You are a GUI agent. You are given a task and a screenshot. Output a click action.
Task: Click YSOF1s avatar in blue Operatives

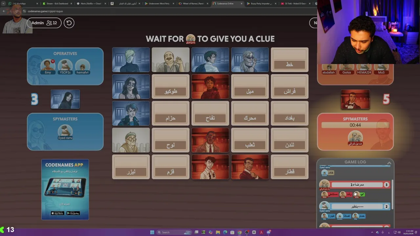pyautogui.click(x=65, y=66)
